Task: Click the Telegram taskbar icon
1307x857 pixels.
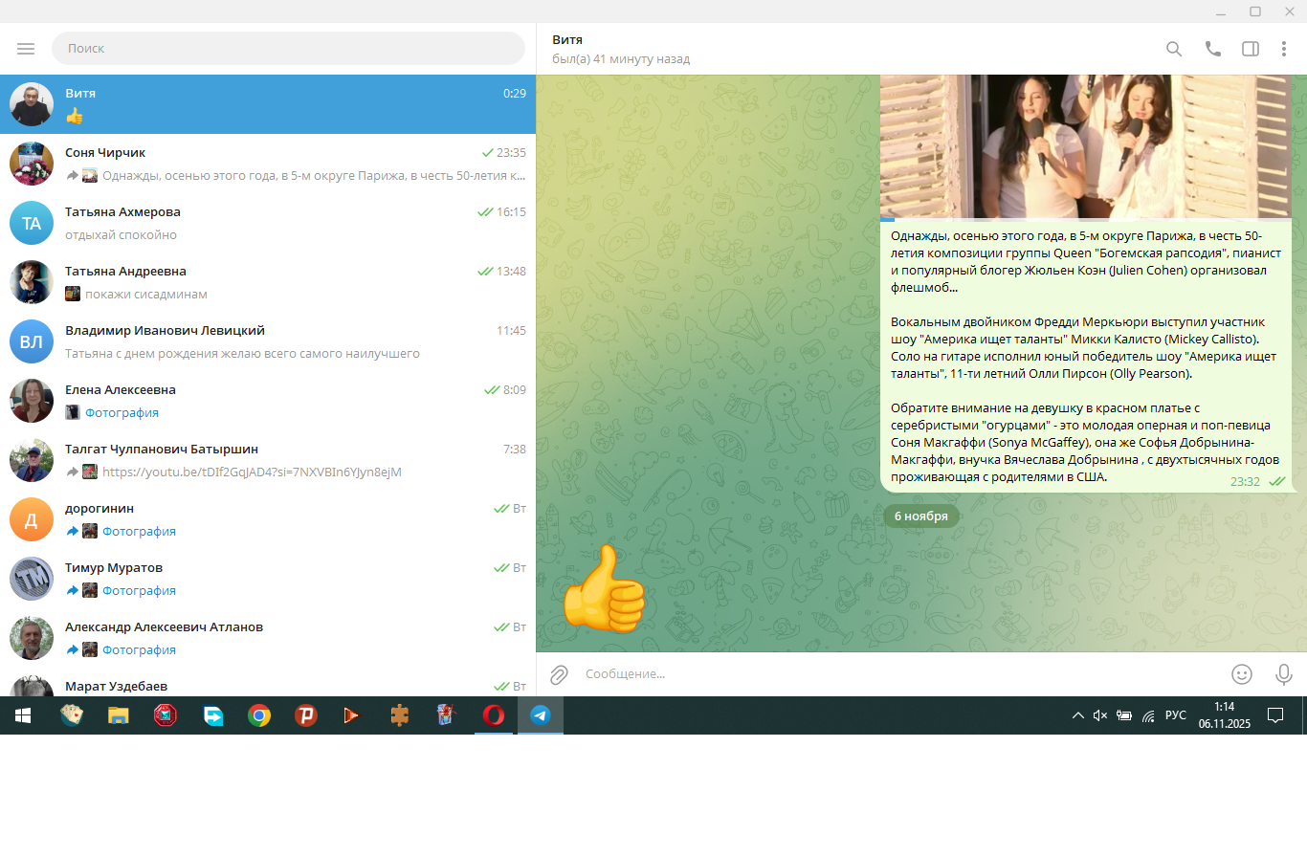Action: [540, 715]
